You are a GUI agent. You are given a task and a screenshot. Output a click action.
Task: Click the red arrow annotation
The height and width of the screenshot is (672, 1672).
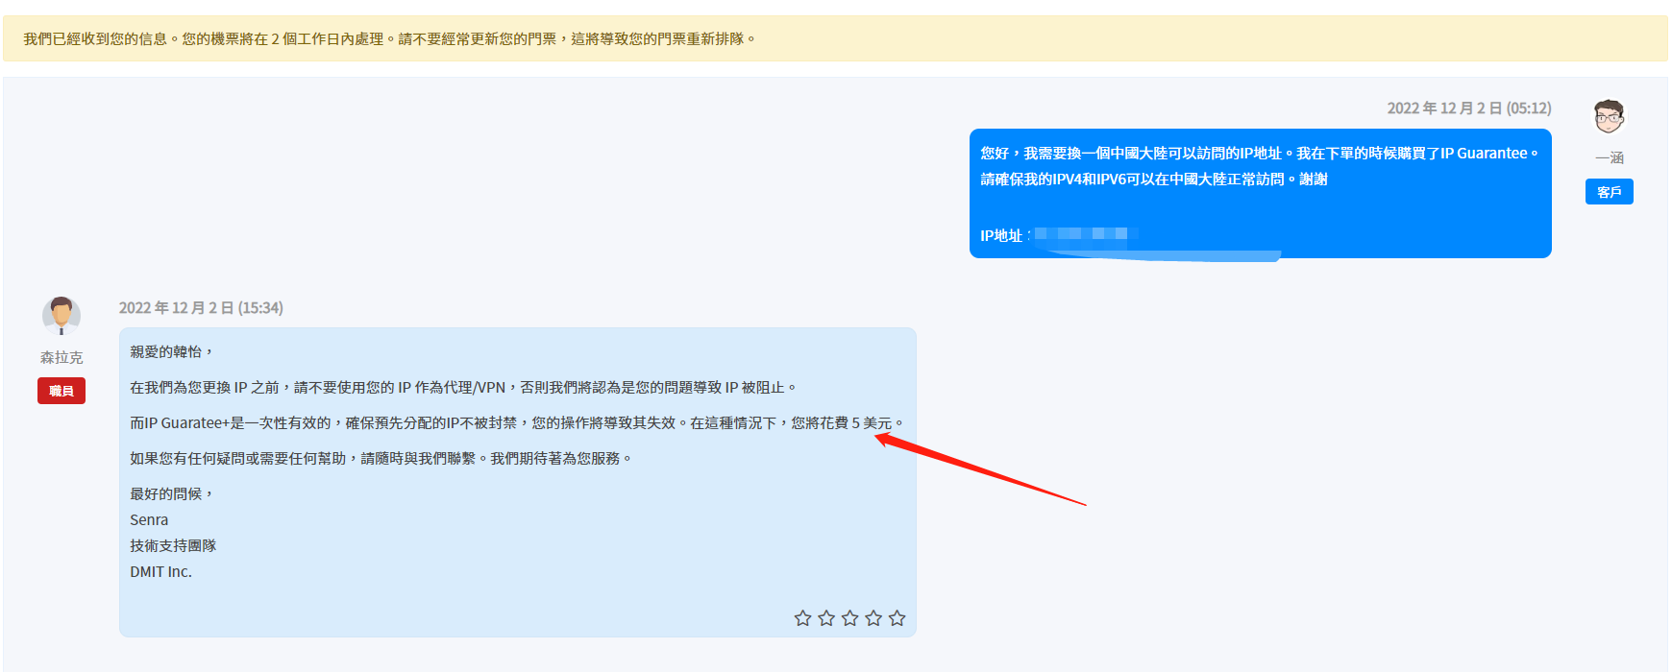tap(980, 470)
